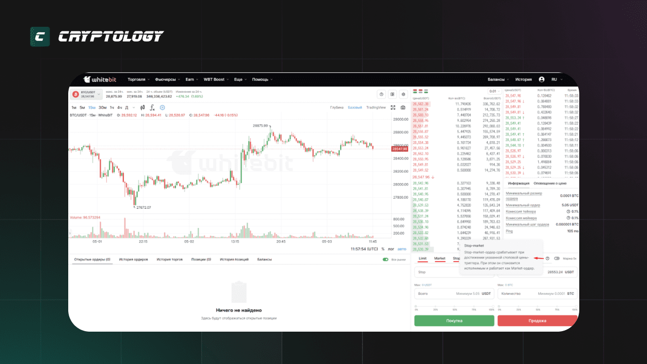The image size is (647, 364).
Task: Click the taker fee info icon
Action: [x=568, y=211]
